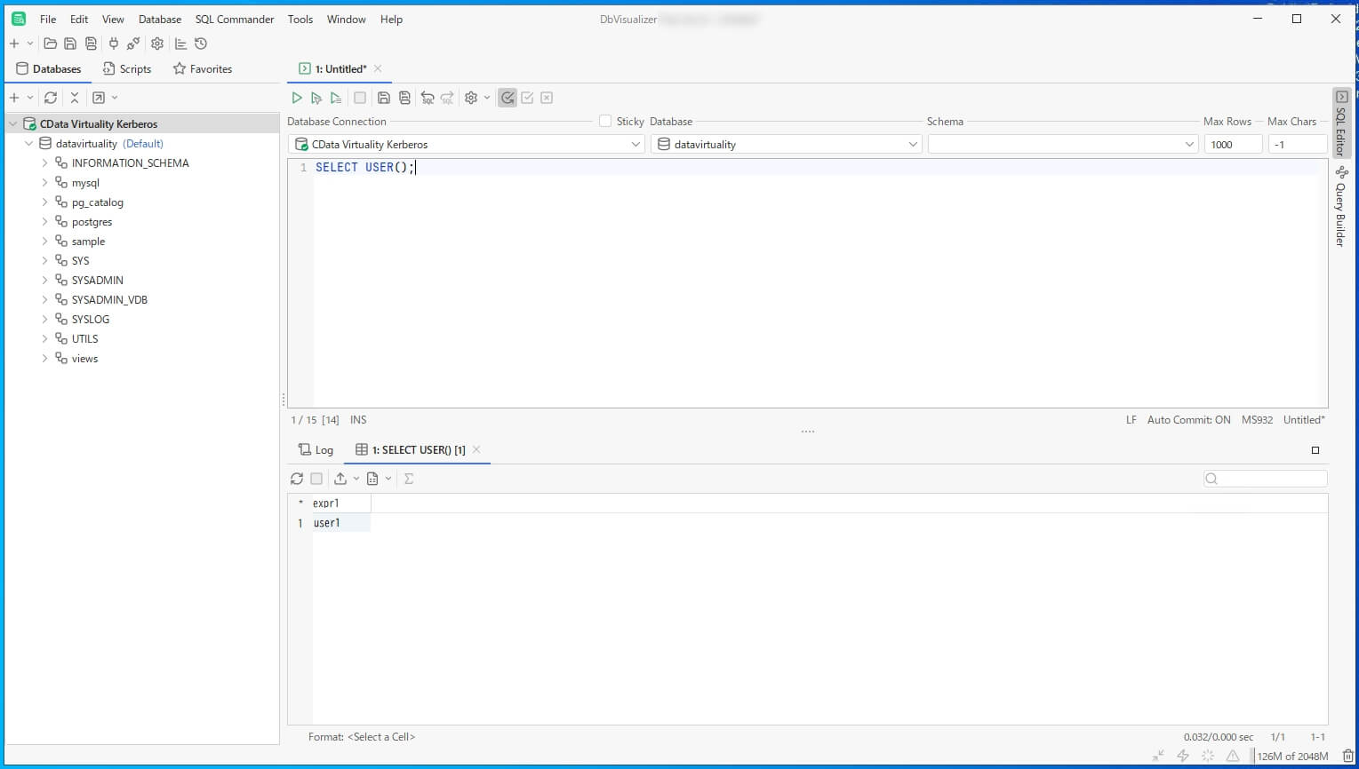Refresh the databases tree
The height and width of the screenshot is (769, 1359).
coord(51,98)
